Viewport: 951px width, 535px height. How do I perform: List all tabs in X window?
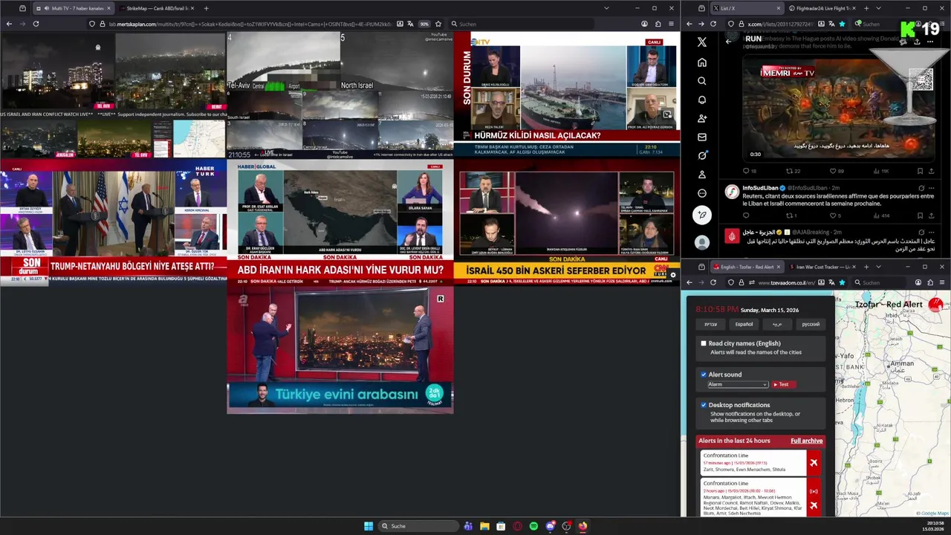click(878, 8)
